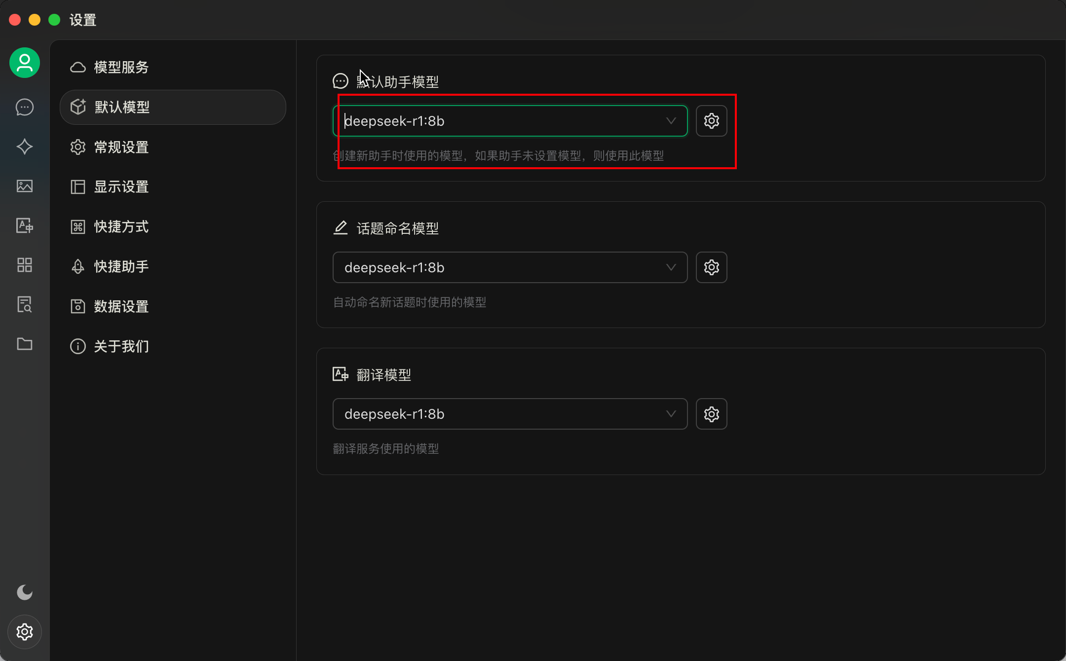Open settings gear for topic naming model
The width and height of the screenshot is (1066, 661).
coord(711,267)
